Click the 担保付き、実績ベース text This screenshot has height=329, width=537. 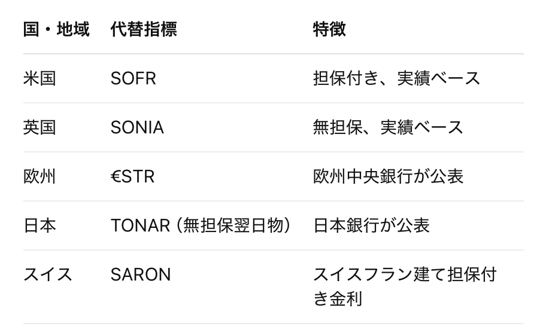396,78
